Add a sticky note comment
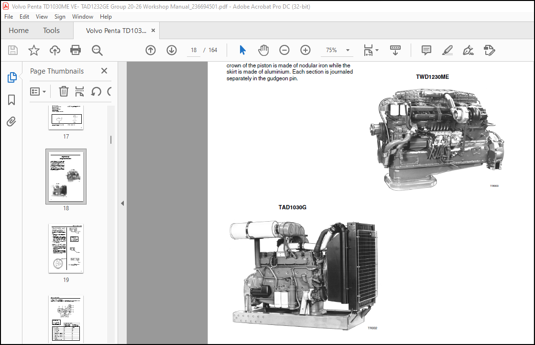This screenshot has height=345, width=535. [x=426, y=50]
